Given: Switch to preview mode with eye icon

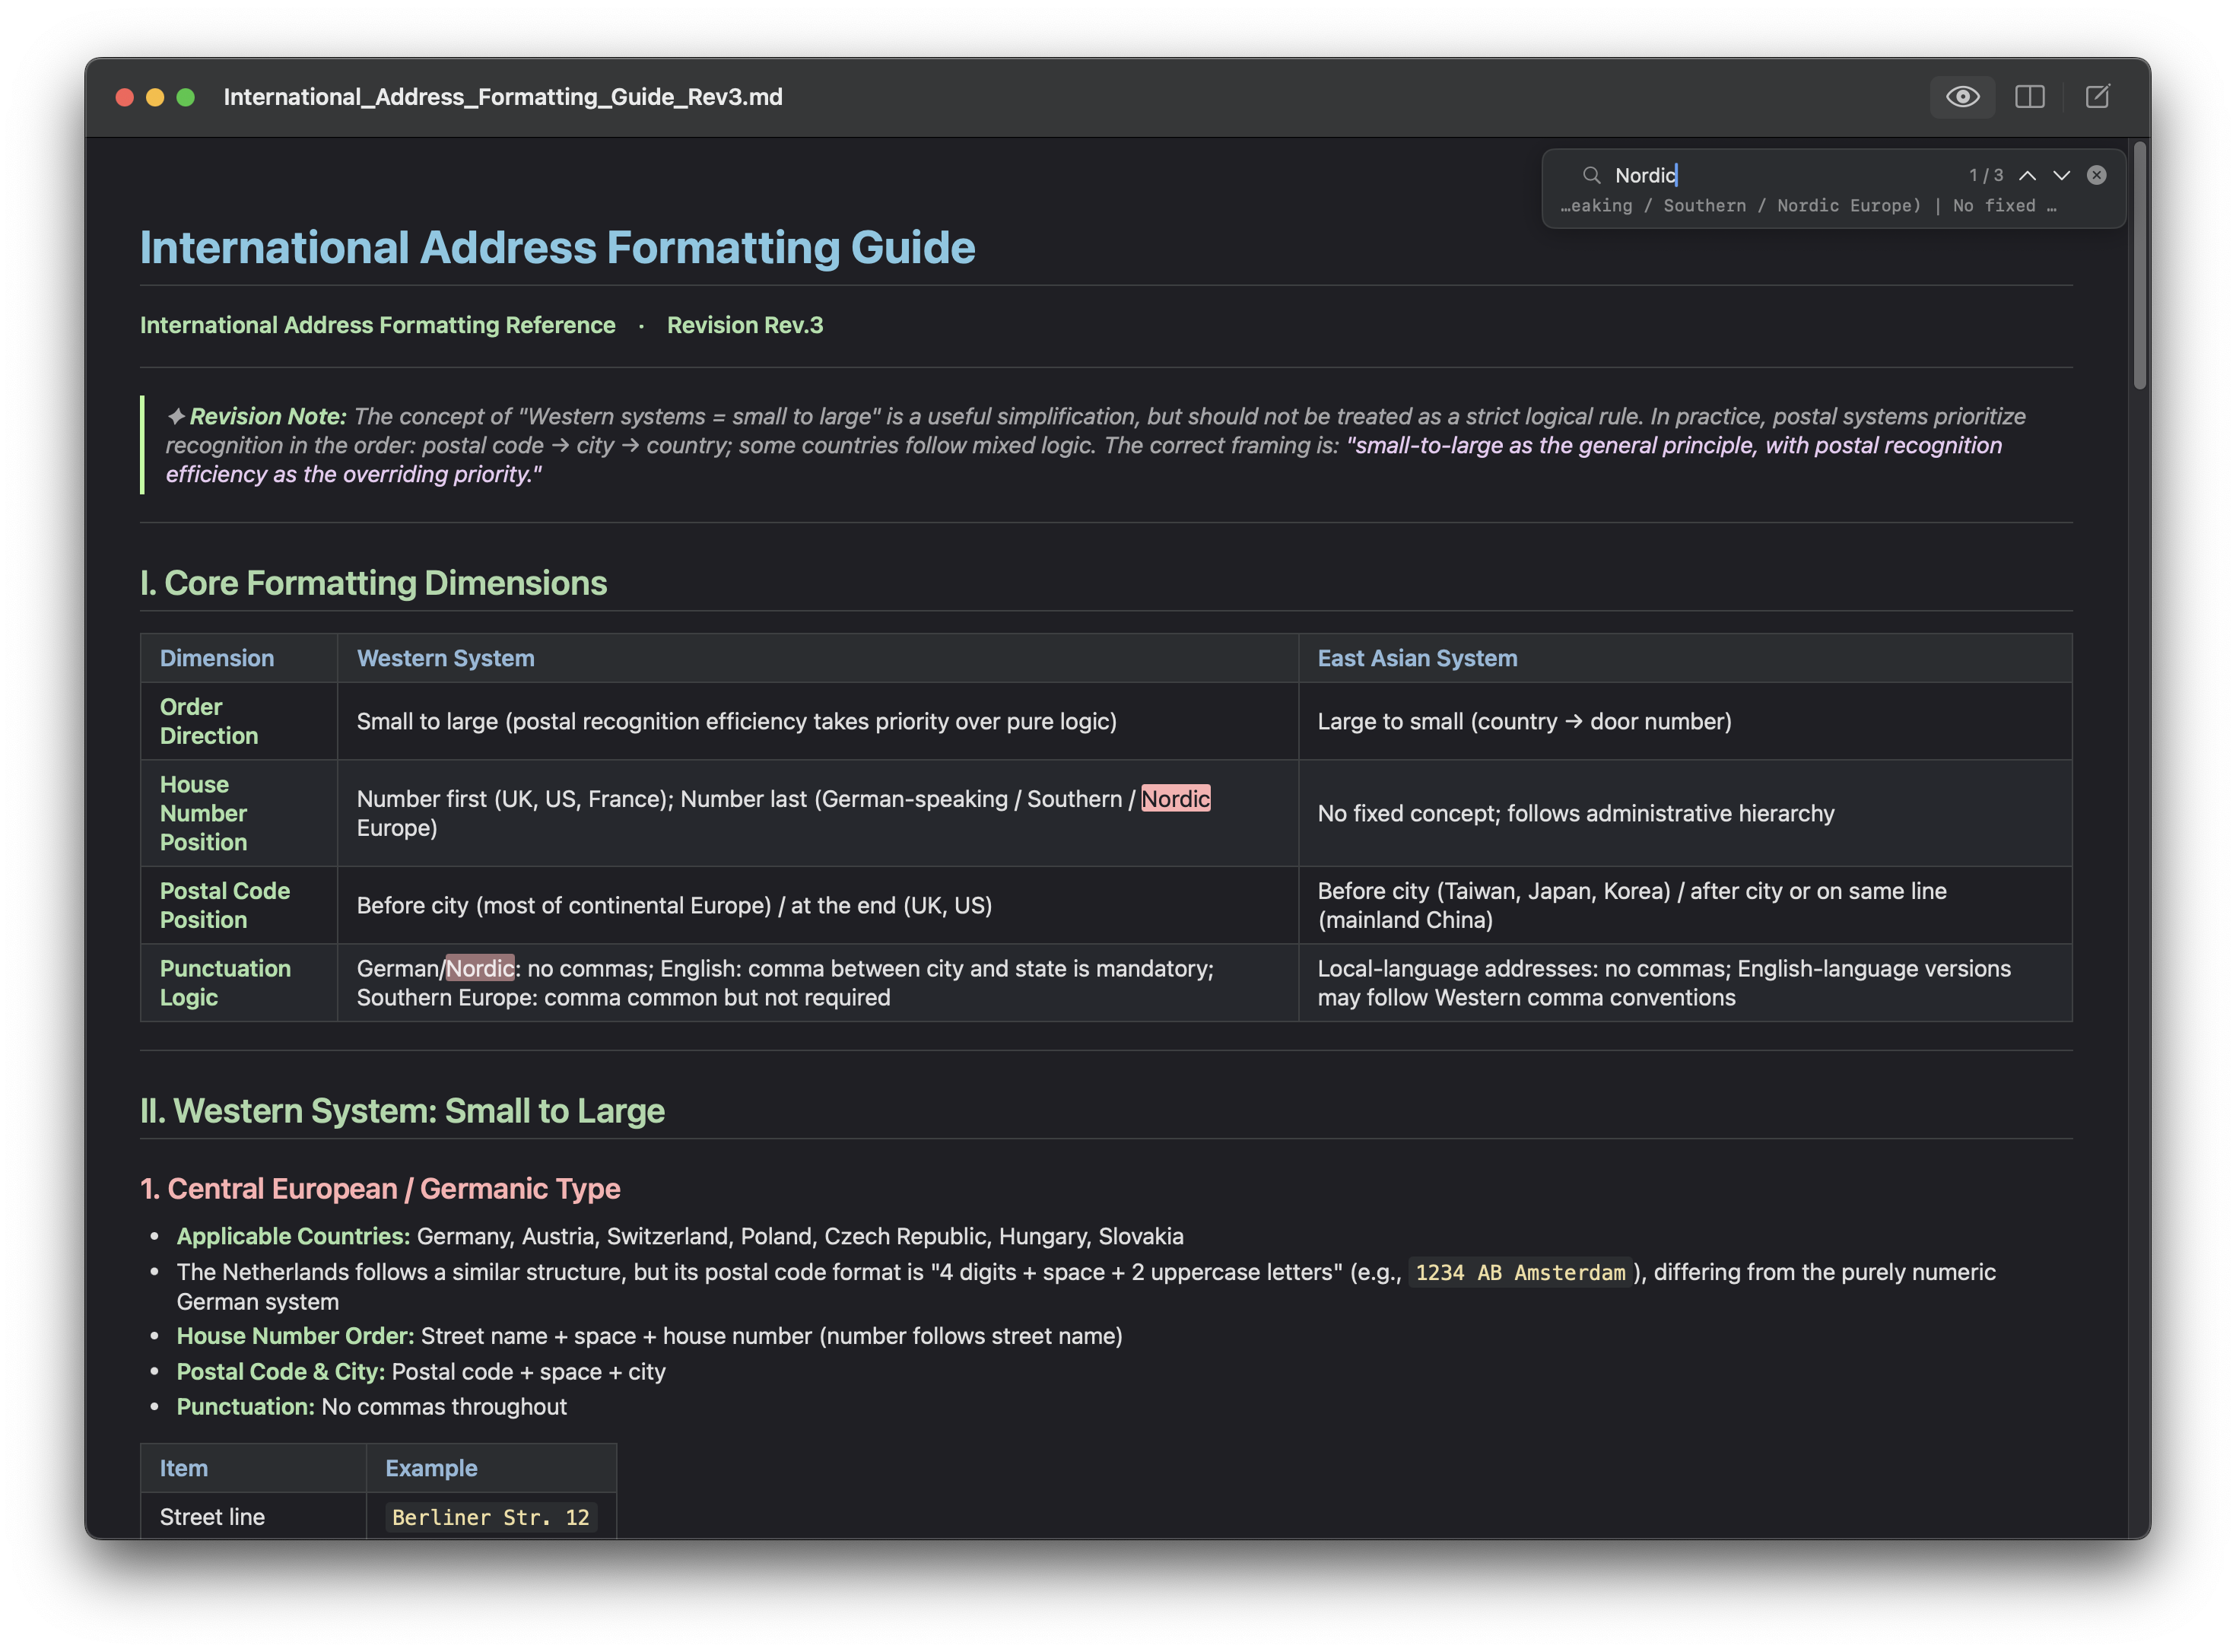Looking at the screenshot, I should [1962, 97].
